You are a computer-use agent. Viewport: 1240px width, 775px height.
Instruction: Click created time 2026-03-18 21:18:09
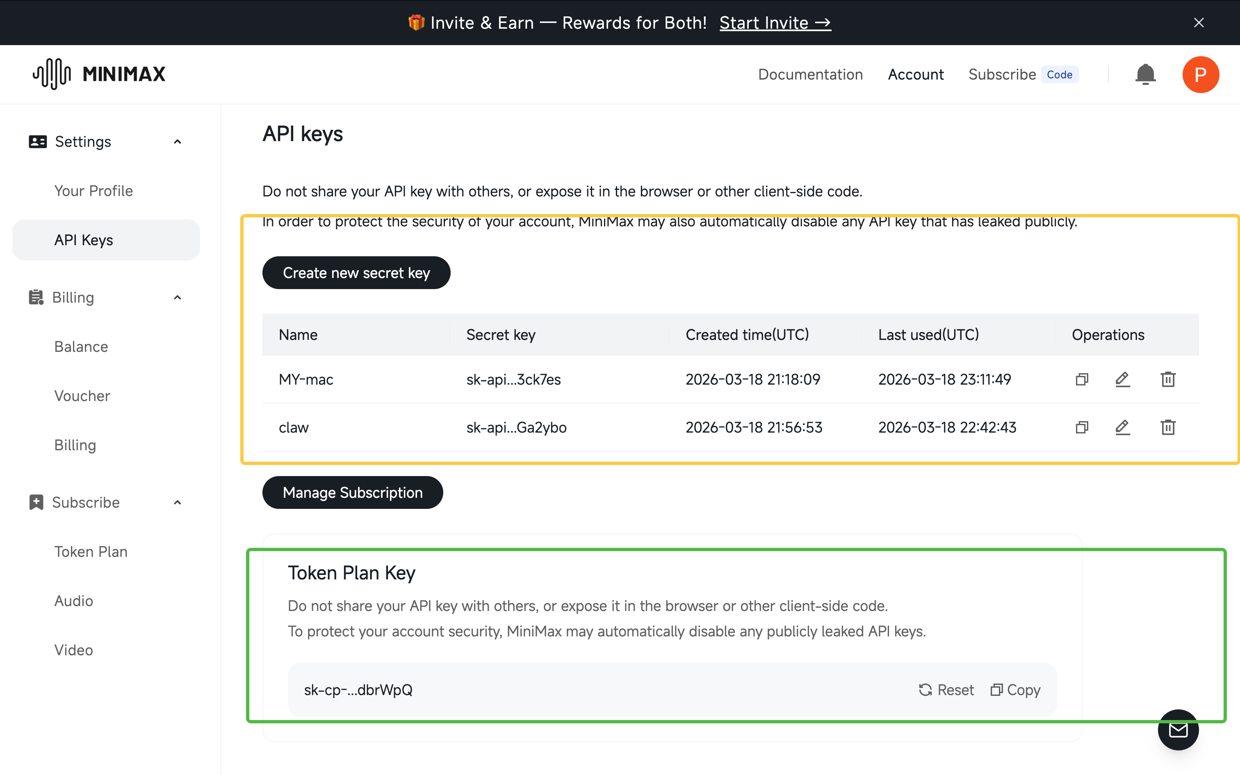(x=753, y=379)
